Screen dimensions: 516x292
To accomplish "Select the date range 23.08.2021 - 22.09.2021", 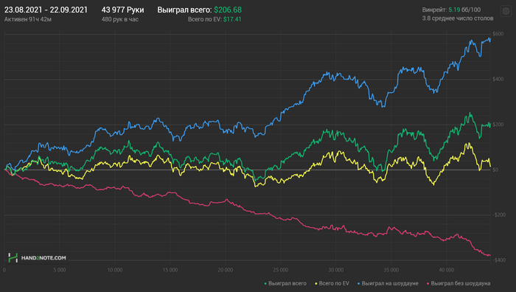I will click(46, 10).
